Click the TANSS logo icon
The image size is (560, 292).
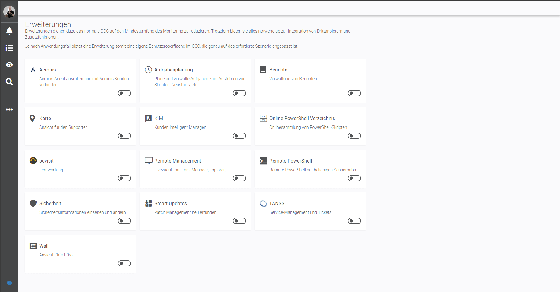point(263,204)
